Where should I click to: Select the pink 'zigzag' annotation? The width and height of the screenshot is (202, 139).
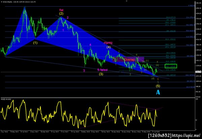pyautogui.click(x=108, y=43)
